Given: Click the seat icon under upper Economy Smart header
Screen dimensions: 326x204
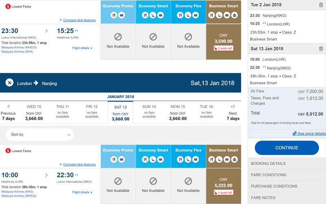Looking at the screenshot, I should (x=153, y=15).
